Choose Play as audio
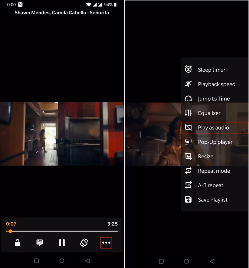The image size is (249, 268). click(213, 128)
